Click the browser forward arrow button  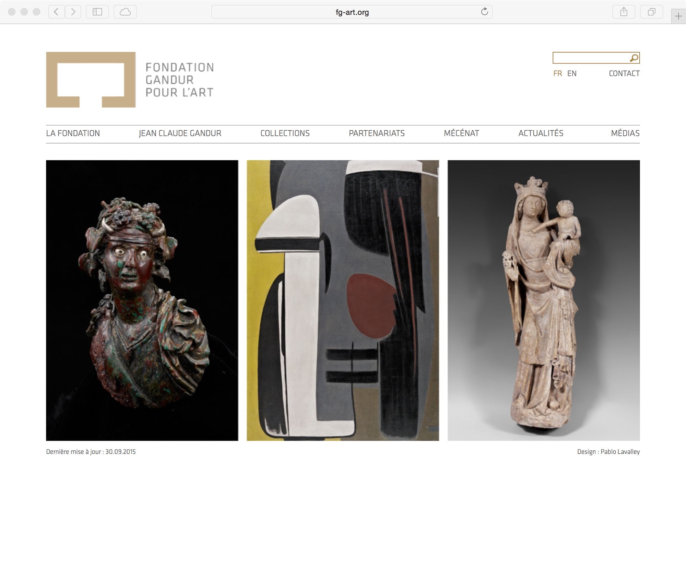pyautogui.click(x=73, y=12)
